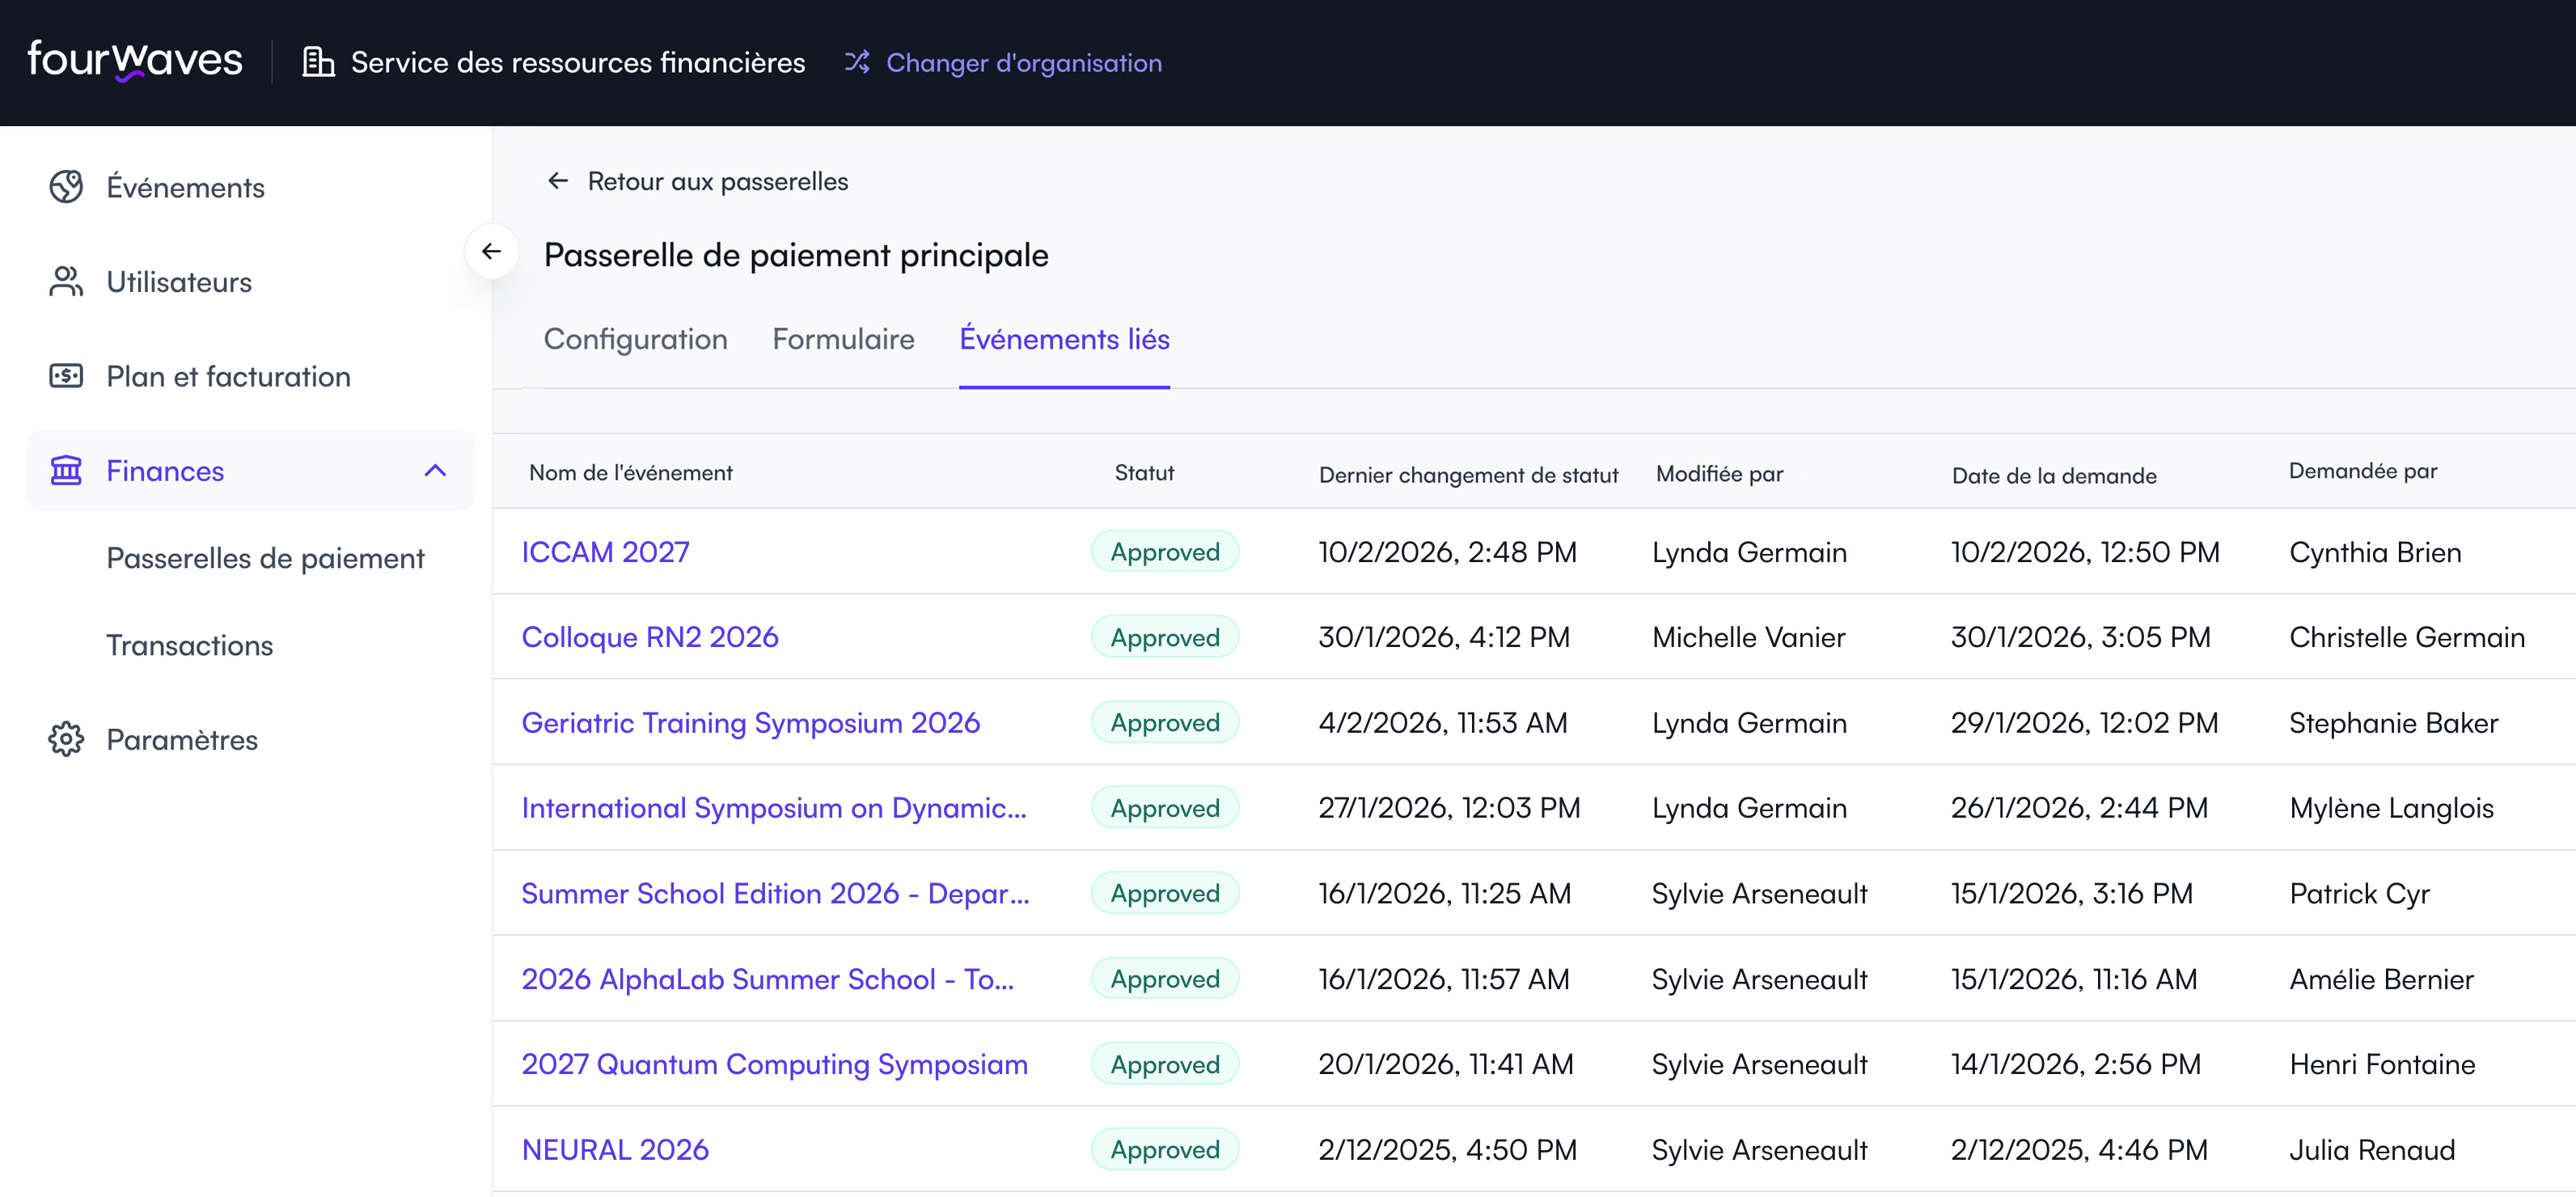Click the Approved badge for NEURAL 2026

click(x=1164, y=1149)
